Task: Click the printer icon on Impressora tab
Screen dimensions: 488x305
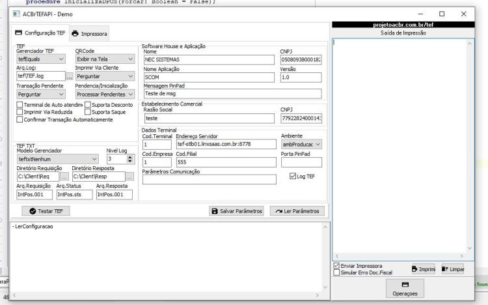Action: [x=75, y=34]
